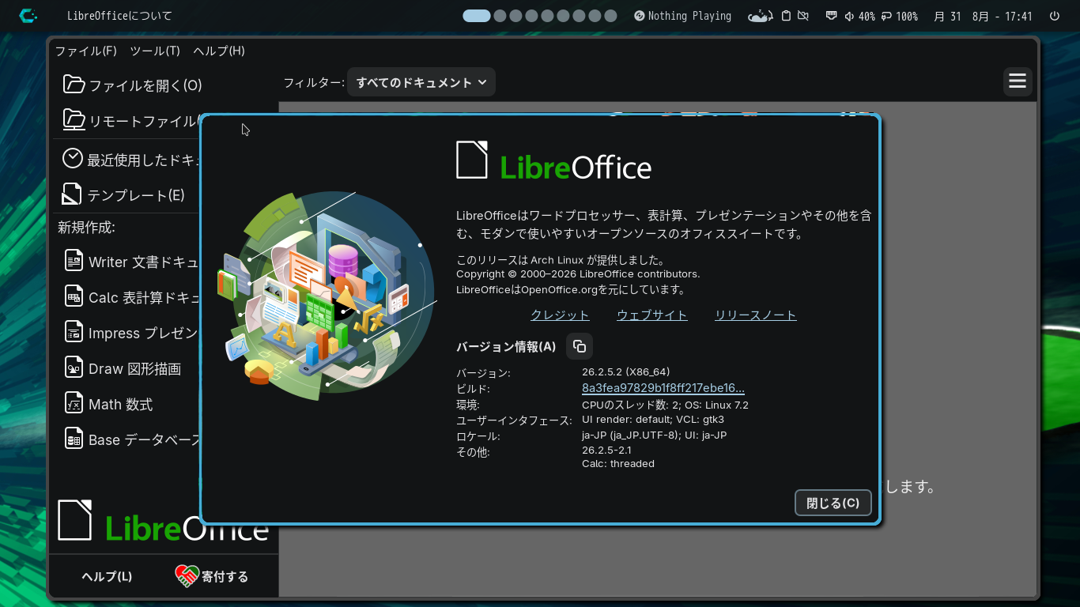Click the Remote Files folder icon
This screenshot has height=607, width=1080.
tap(74, 119)
